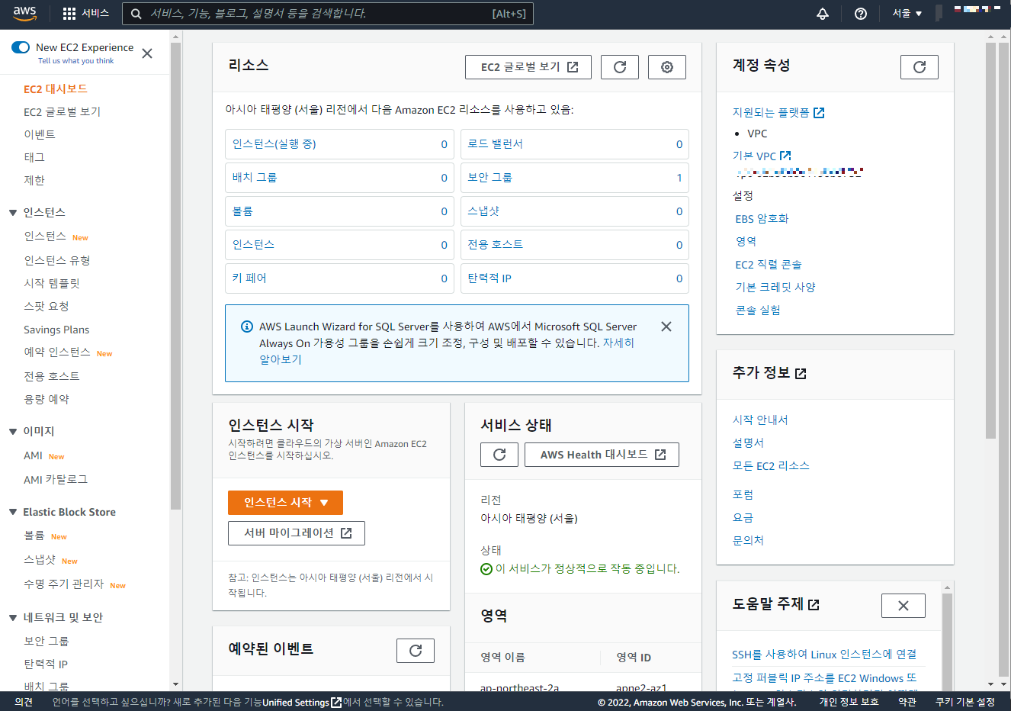Open SSH Linux 인스턴스 연결 help link

pos(824,655)
